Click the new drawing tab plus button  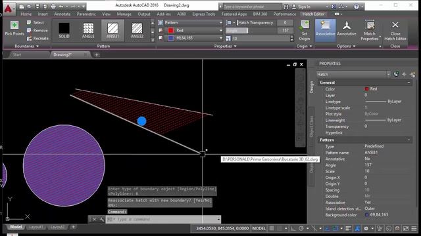(97, 55)
